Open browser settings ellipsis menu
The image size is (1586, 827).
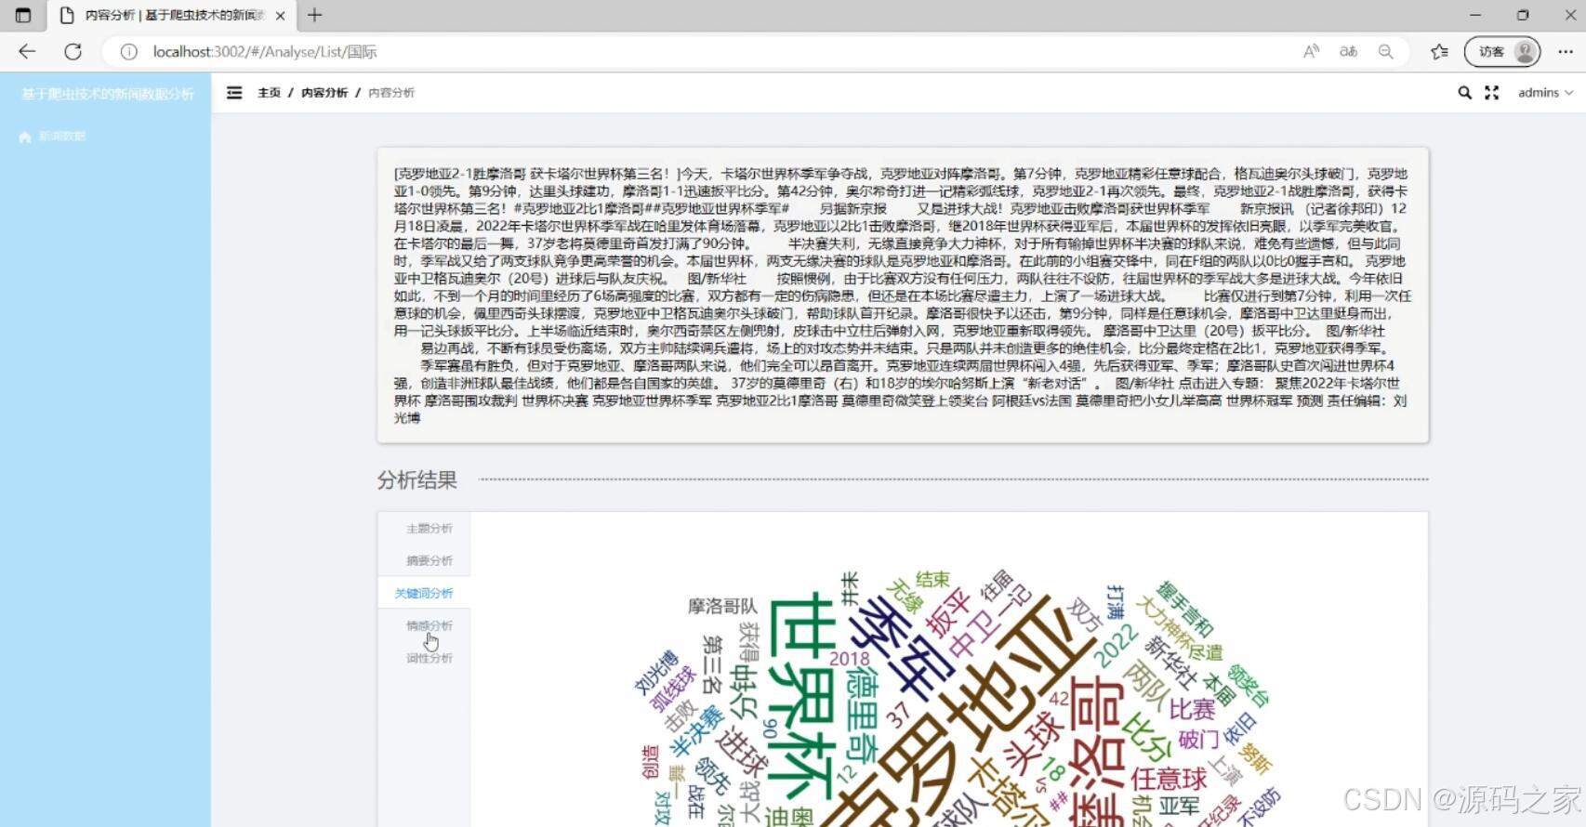click(x=1566, y=52)
